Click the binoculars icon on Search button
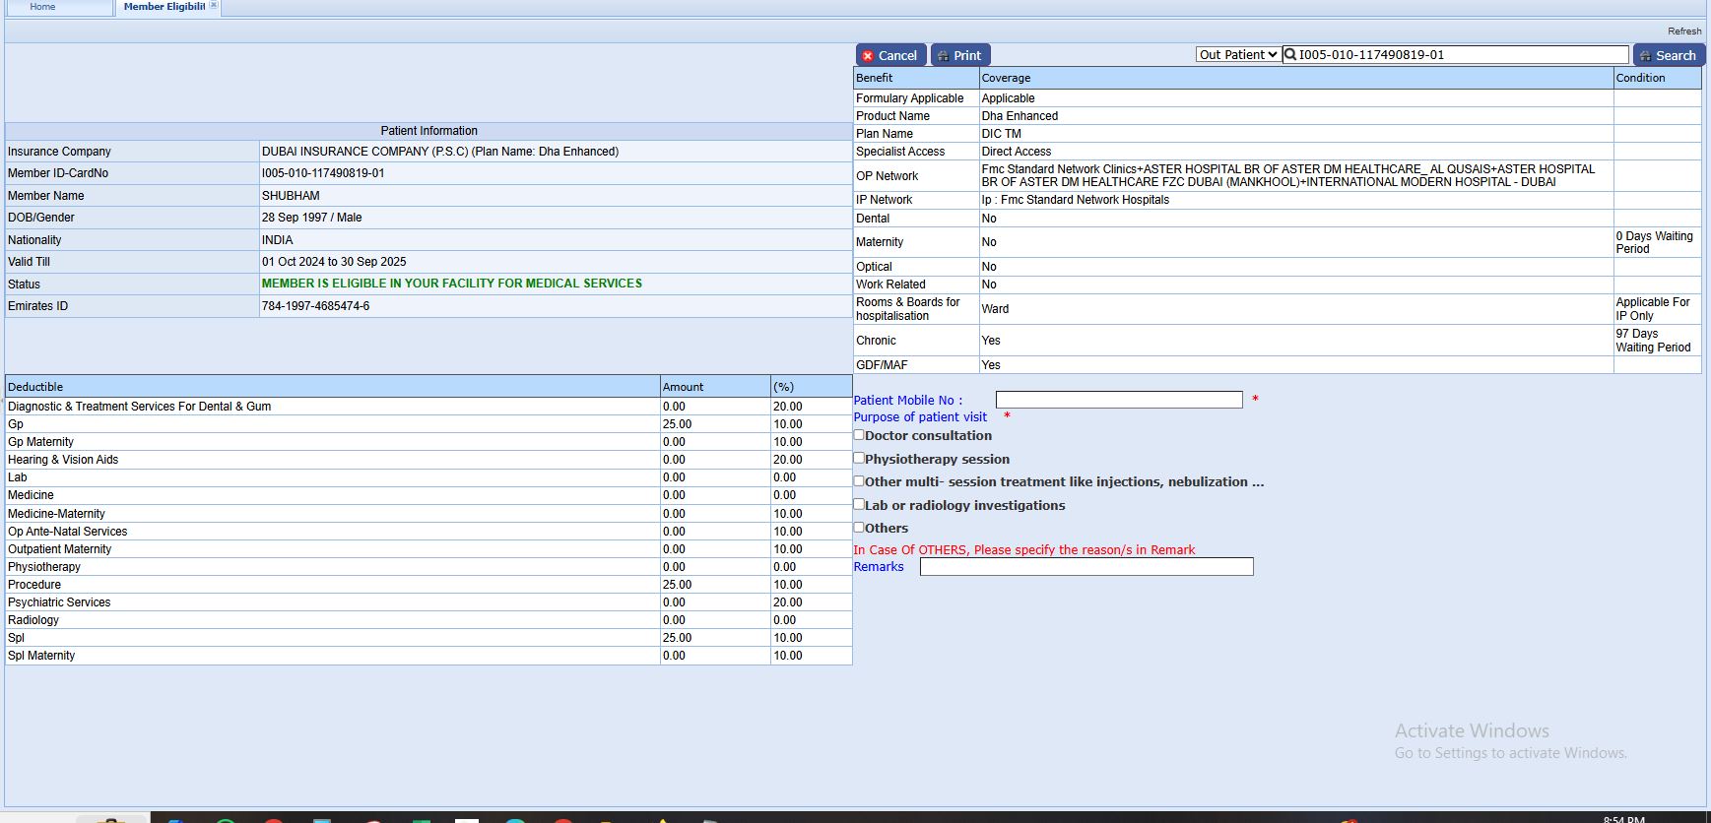Viewport: 1711px width, 823px height. pyautogui.click(x=1645, y=56)
